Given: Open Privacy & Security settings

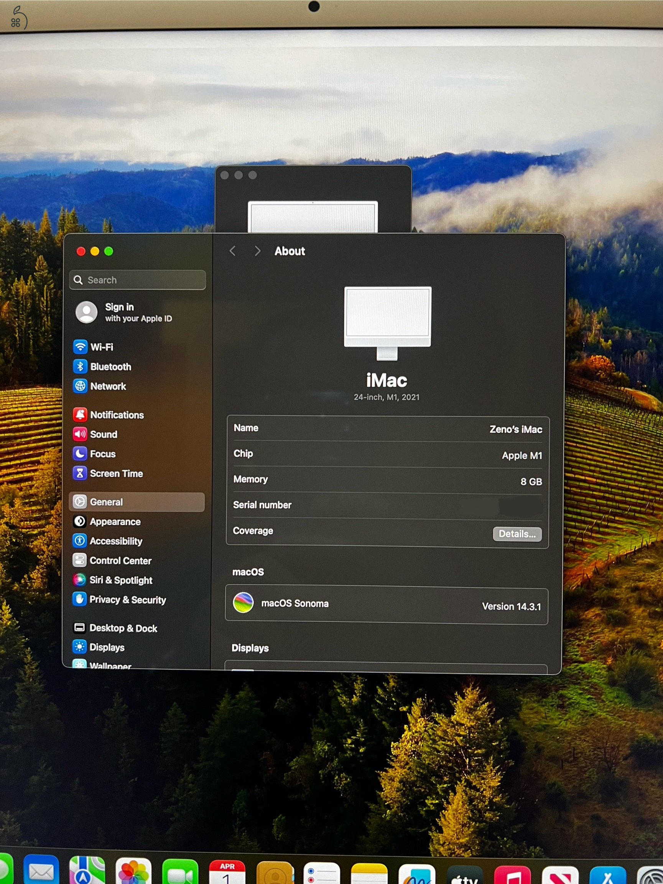Looking at the screenshot, I should 120,599.
